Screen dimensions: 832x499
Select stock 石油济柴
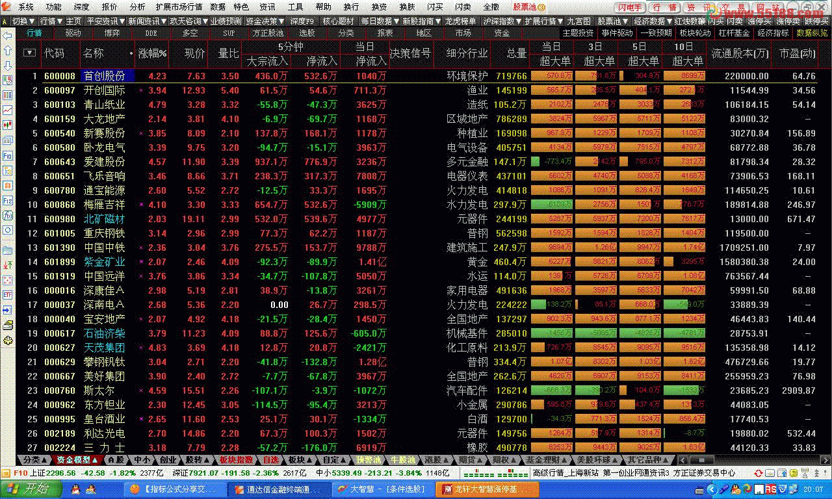104,333
